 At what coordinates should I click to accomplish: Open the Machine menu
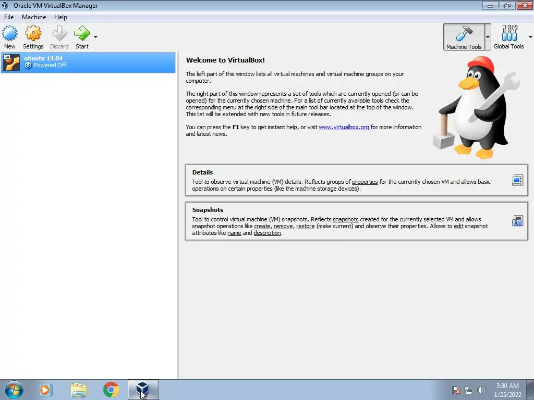34,17
